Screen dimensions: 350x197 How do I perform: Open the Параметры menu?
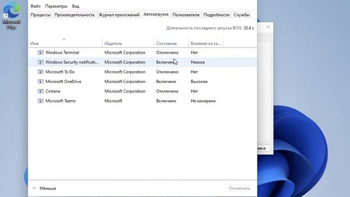tap(56, 6)
